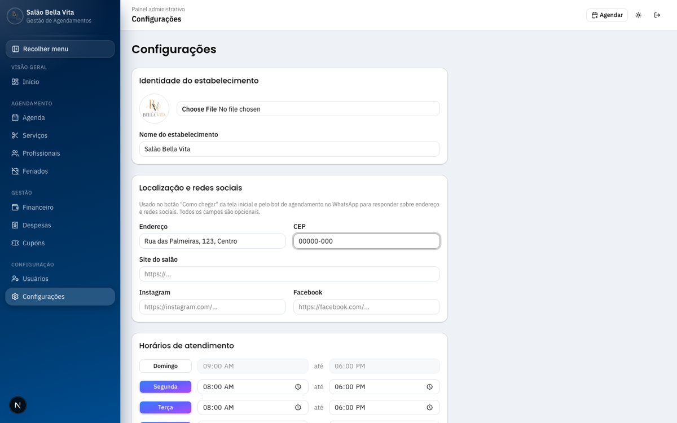Click the Agendar button in header
Image resolution: width=677 pixels, height=423 pixels.
click(607, 15)
